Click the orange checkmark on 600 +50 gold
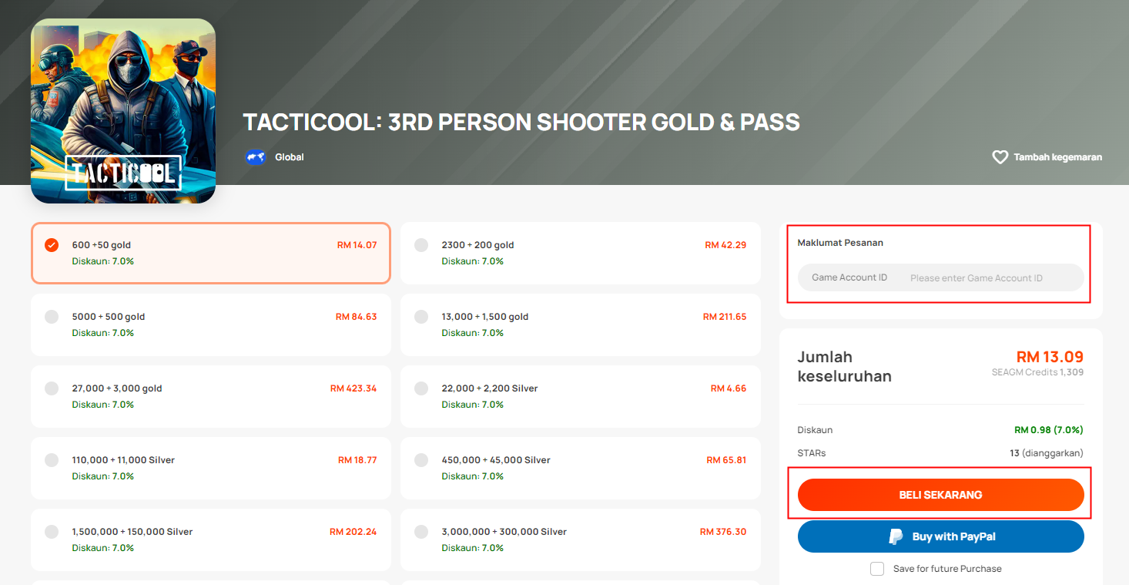The height and width of the screenshot is (585, 1129). [x=52, y=245]
